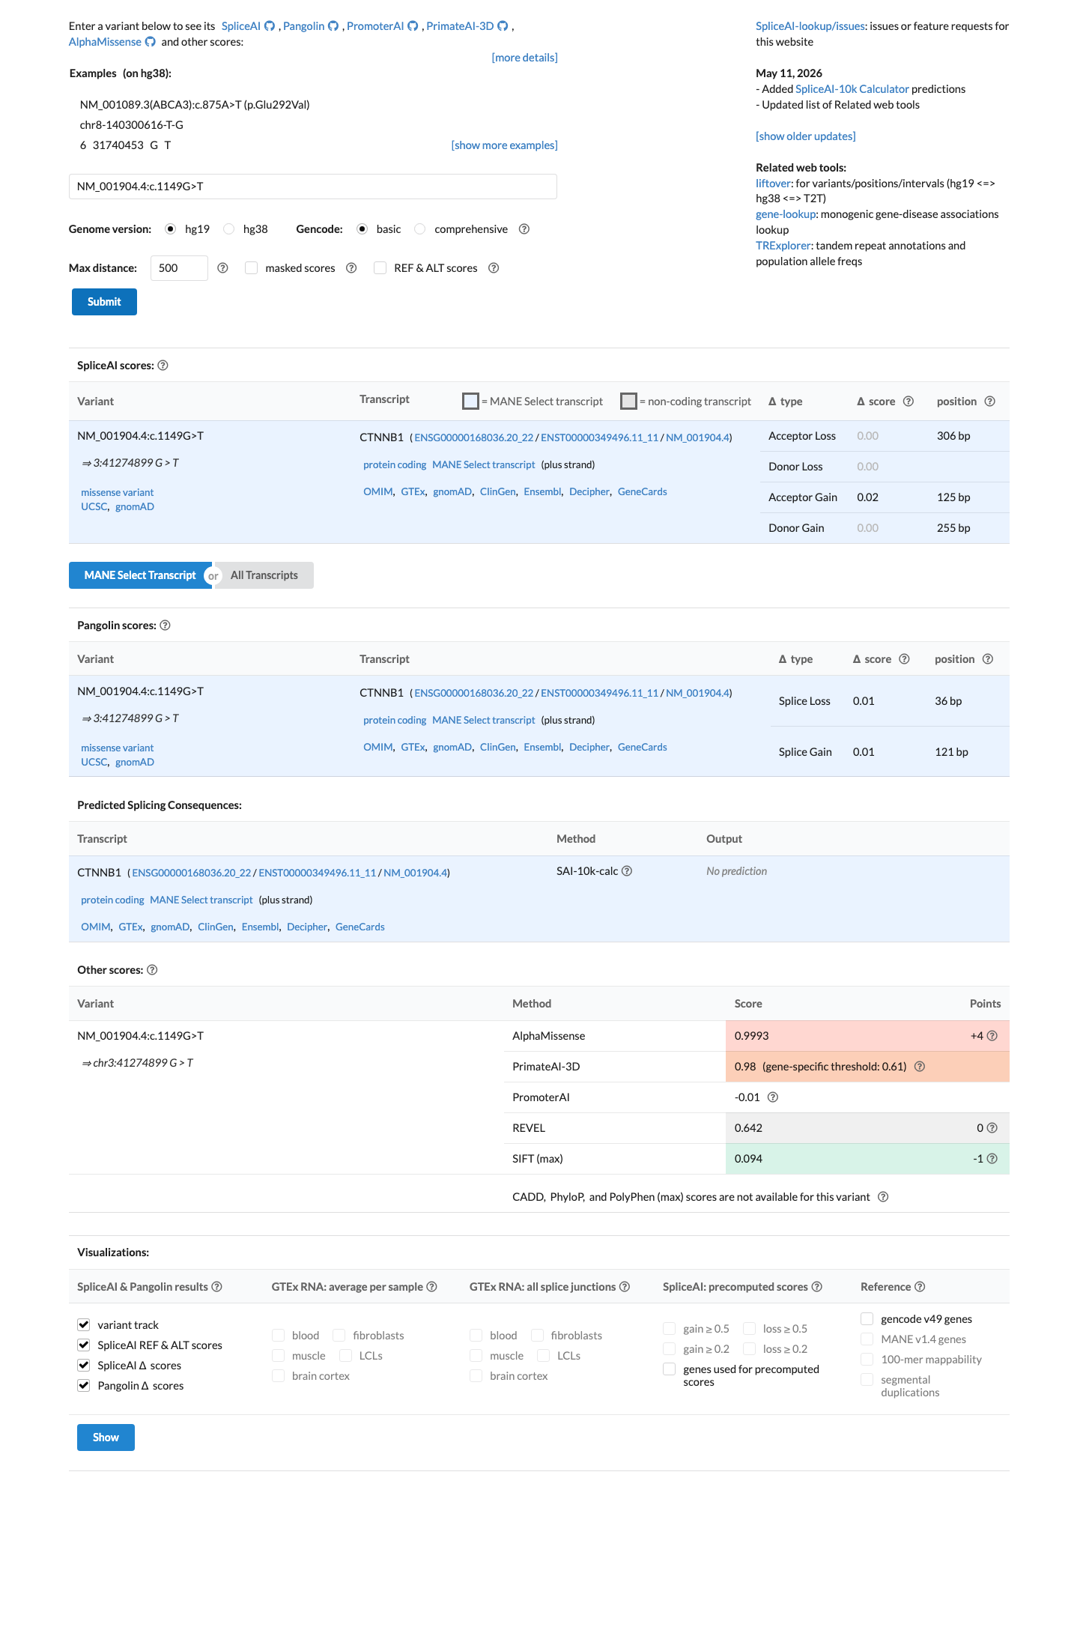This screenshot has height=1648, width=1089.
Task: Open the TRExplorer tool link
Action: 783,246
